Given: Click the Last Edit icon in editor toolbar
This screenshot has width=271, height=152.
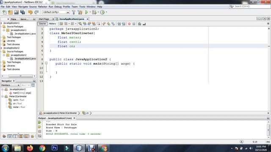Looking at the screenshot, I should point(61,24).
